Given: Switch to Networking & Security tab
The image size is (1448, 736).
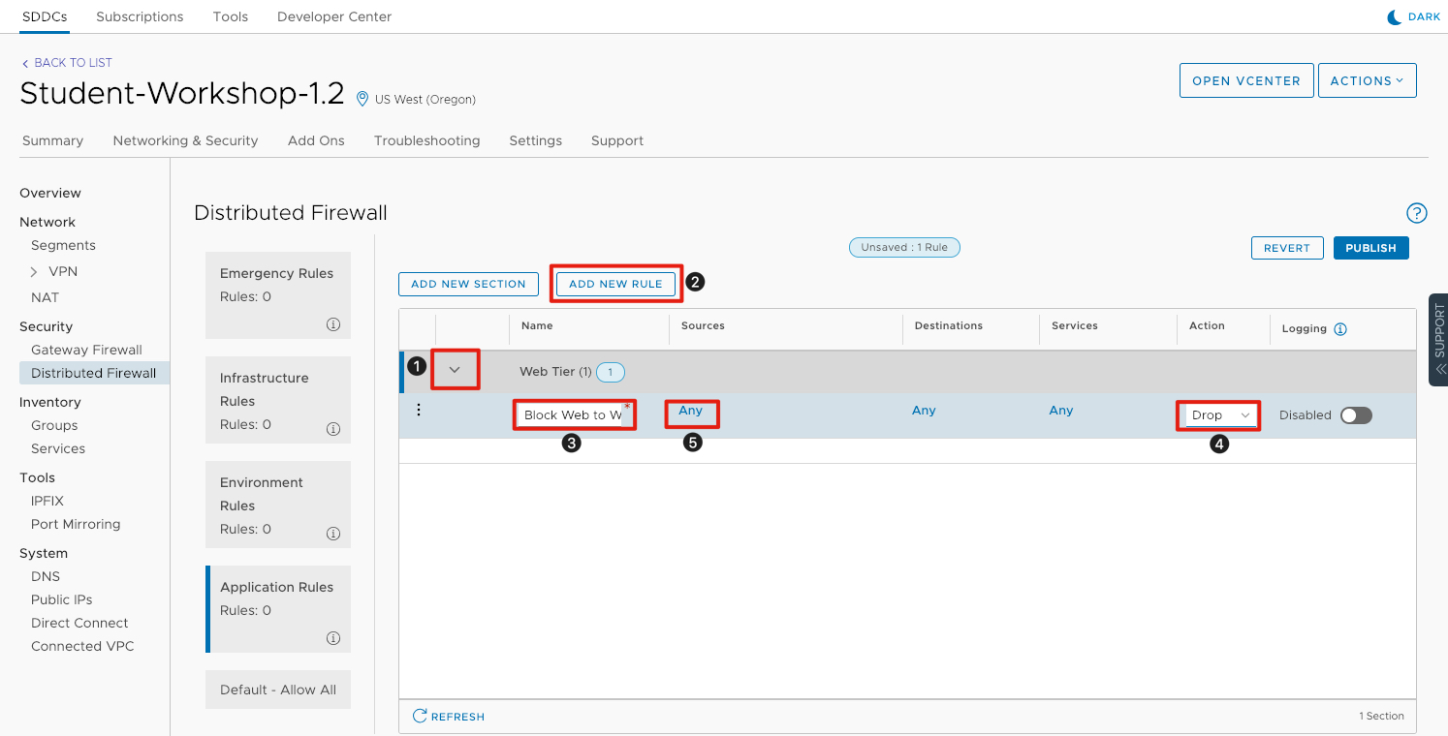Looking at the screenshot, I should pyautogui.click(x=185, y=140).
